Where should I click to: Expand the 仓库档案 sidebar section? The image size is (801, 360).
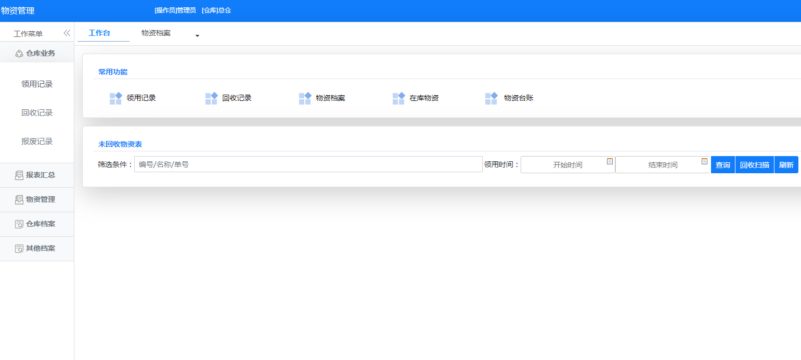[36, 224]
